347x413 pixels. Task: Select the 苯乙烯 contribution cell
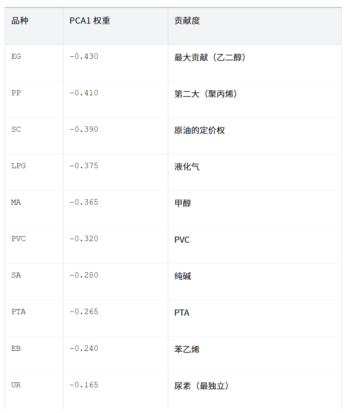pos(187,349)
